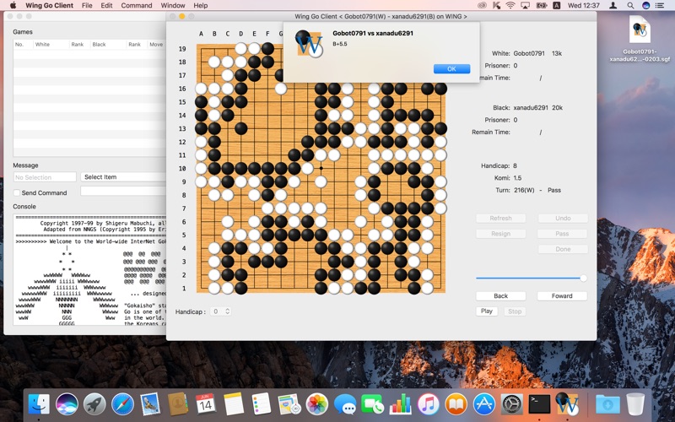This screenshot has height=422, width=675.
Task: Open the Apple menu
Action: tap(13, 6)
